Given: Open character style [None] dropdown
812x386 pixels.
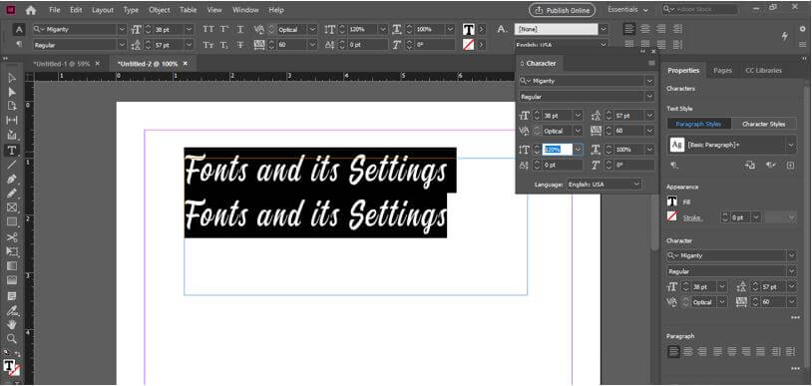Looking at the screenshot, I should pyautogui.click(x=604, y=30).
